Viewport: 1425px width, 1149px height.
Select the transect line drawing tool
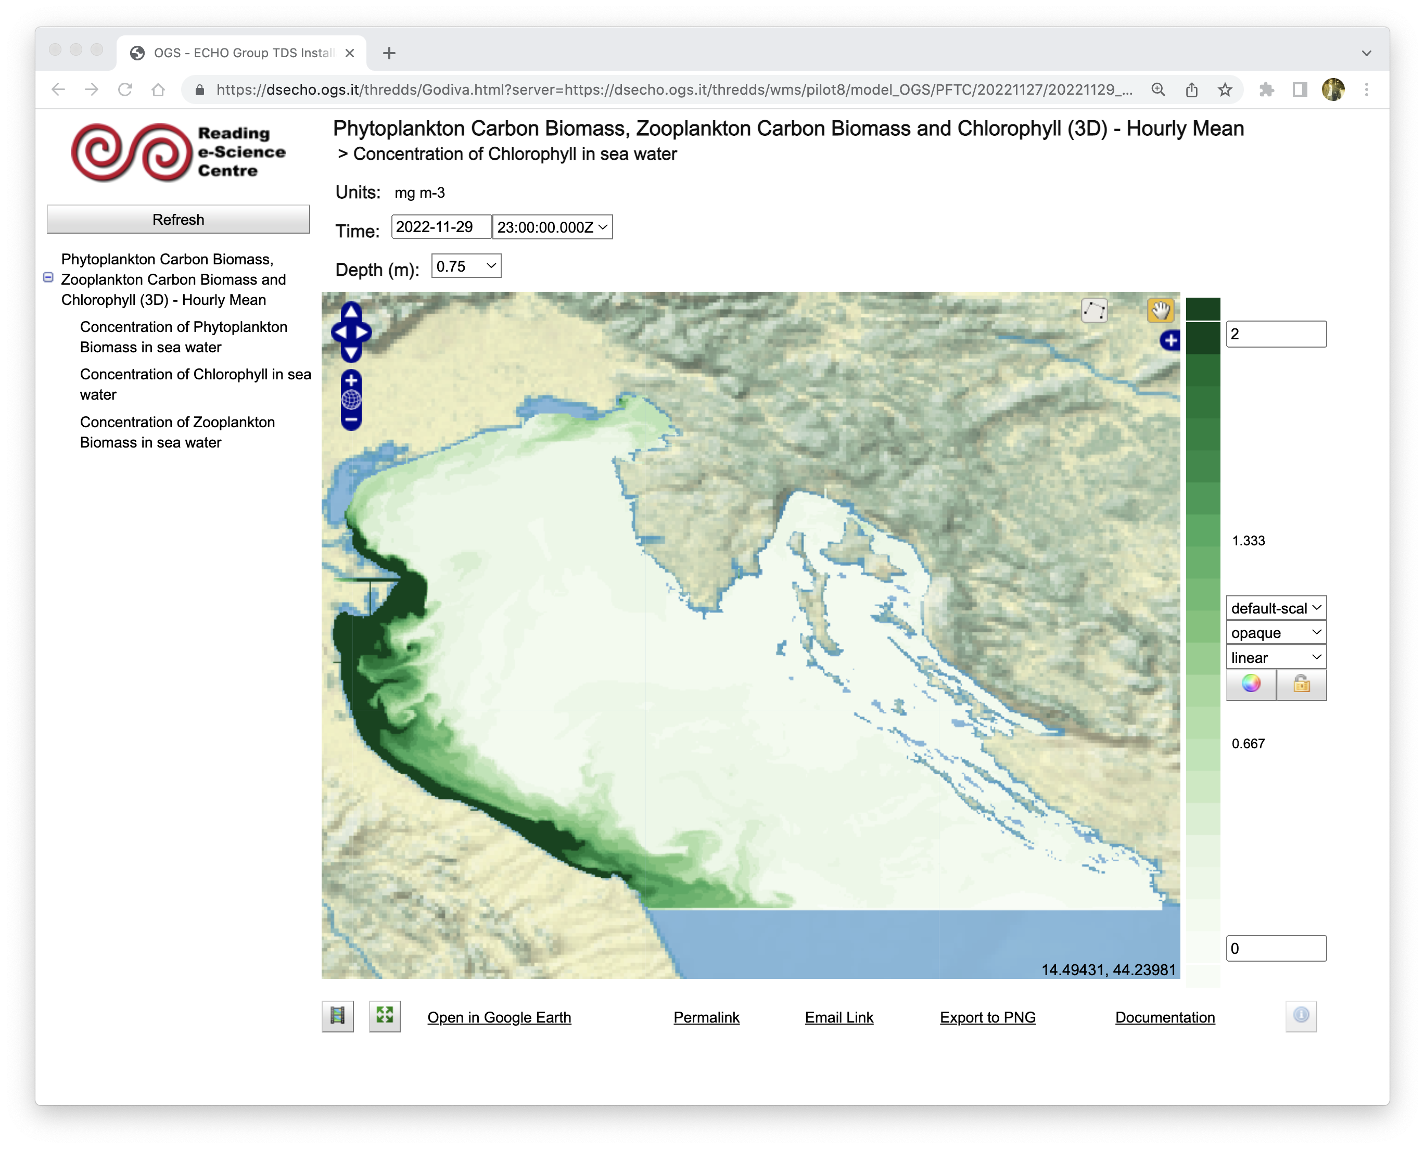tap(1094, 311)
